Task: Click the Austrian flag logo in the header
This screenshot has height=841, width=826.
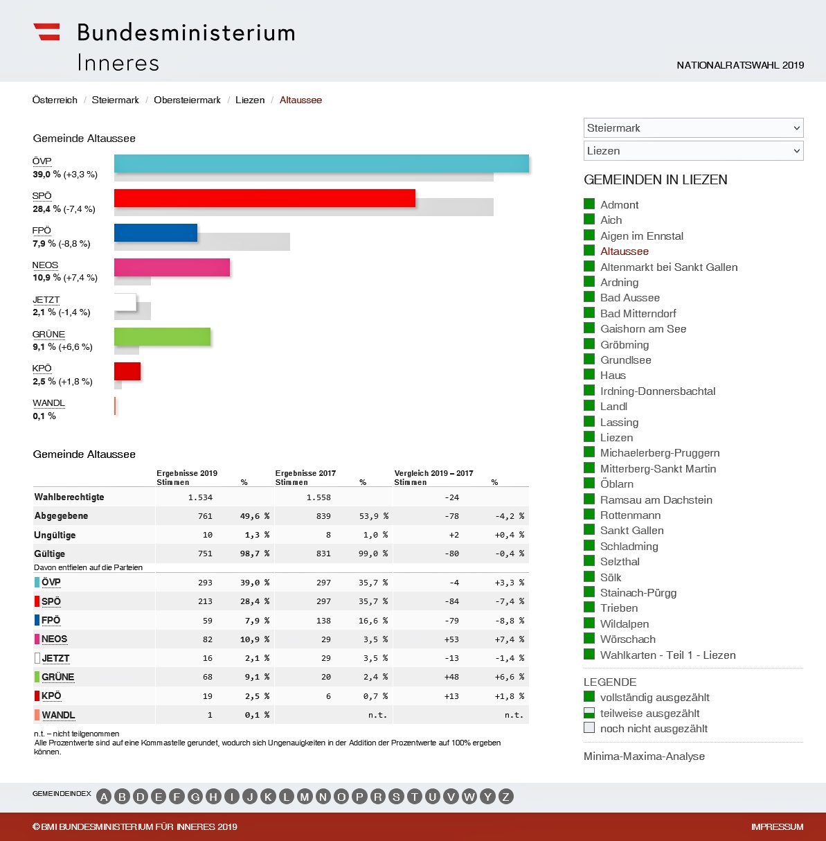Action: tap(47, 32)
